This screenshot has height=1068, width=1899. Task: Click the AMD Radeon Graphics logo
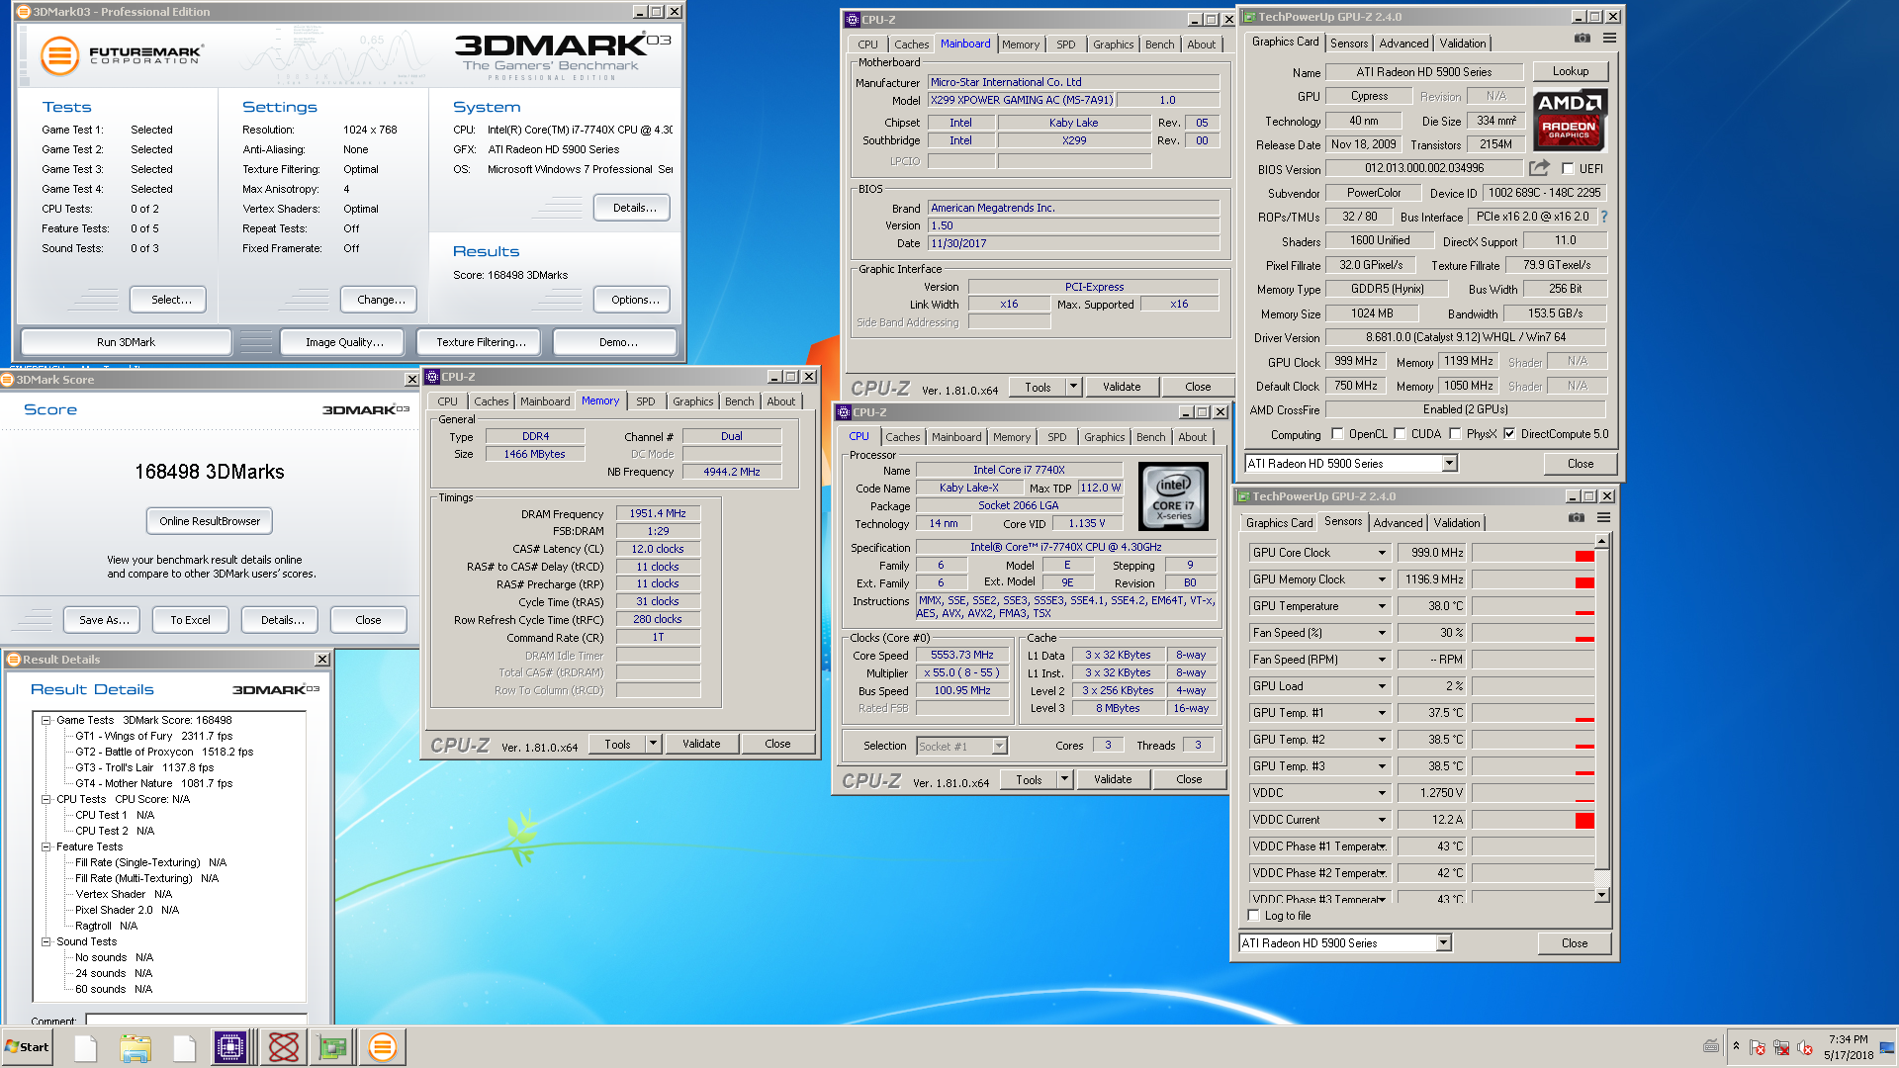coord(1570,119)
